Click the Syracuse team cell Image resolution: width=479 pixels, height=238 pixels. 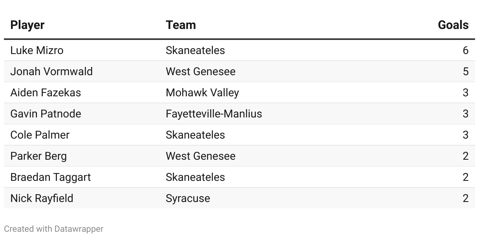pos(188,198)
